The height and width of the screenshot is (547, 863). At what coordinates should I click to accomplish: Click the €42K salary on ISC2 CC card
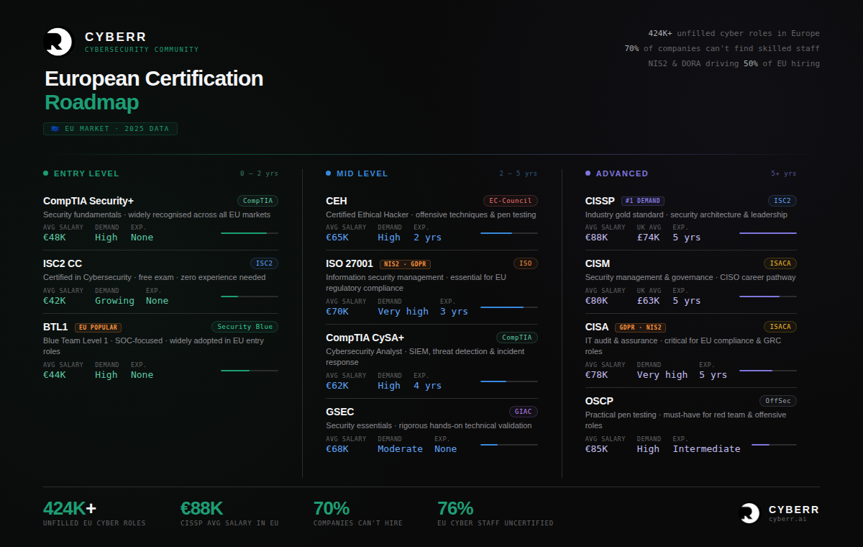tap(55, 301)
